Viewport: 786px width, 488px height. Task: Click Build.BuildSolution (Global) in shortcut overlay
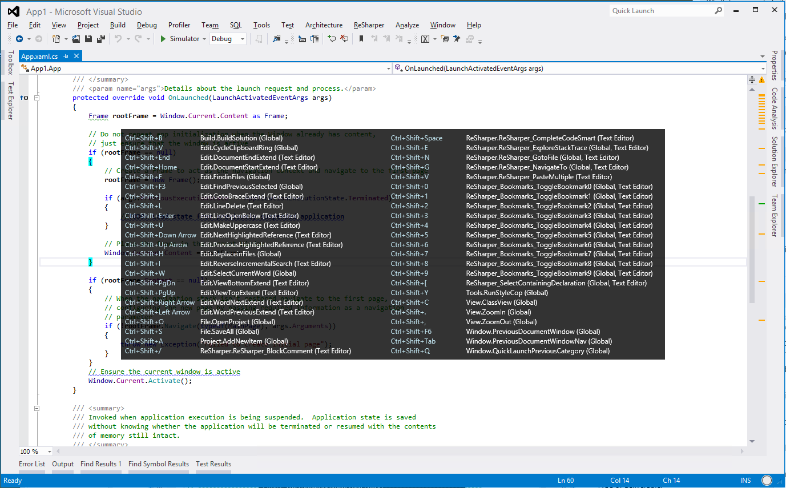pyautogui.click(x=241, y=138)
